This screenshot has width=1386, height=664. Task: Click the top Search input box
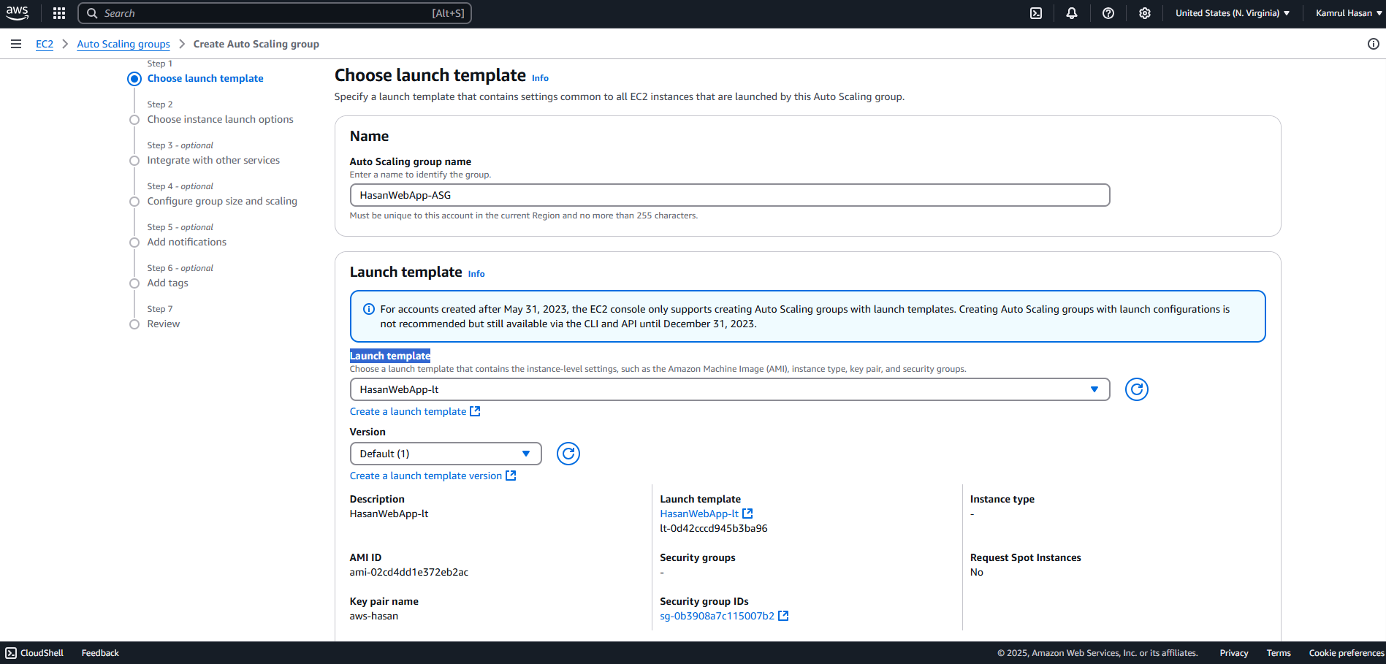[x=275, y=13]
